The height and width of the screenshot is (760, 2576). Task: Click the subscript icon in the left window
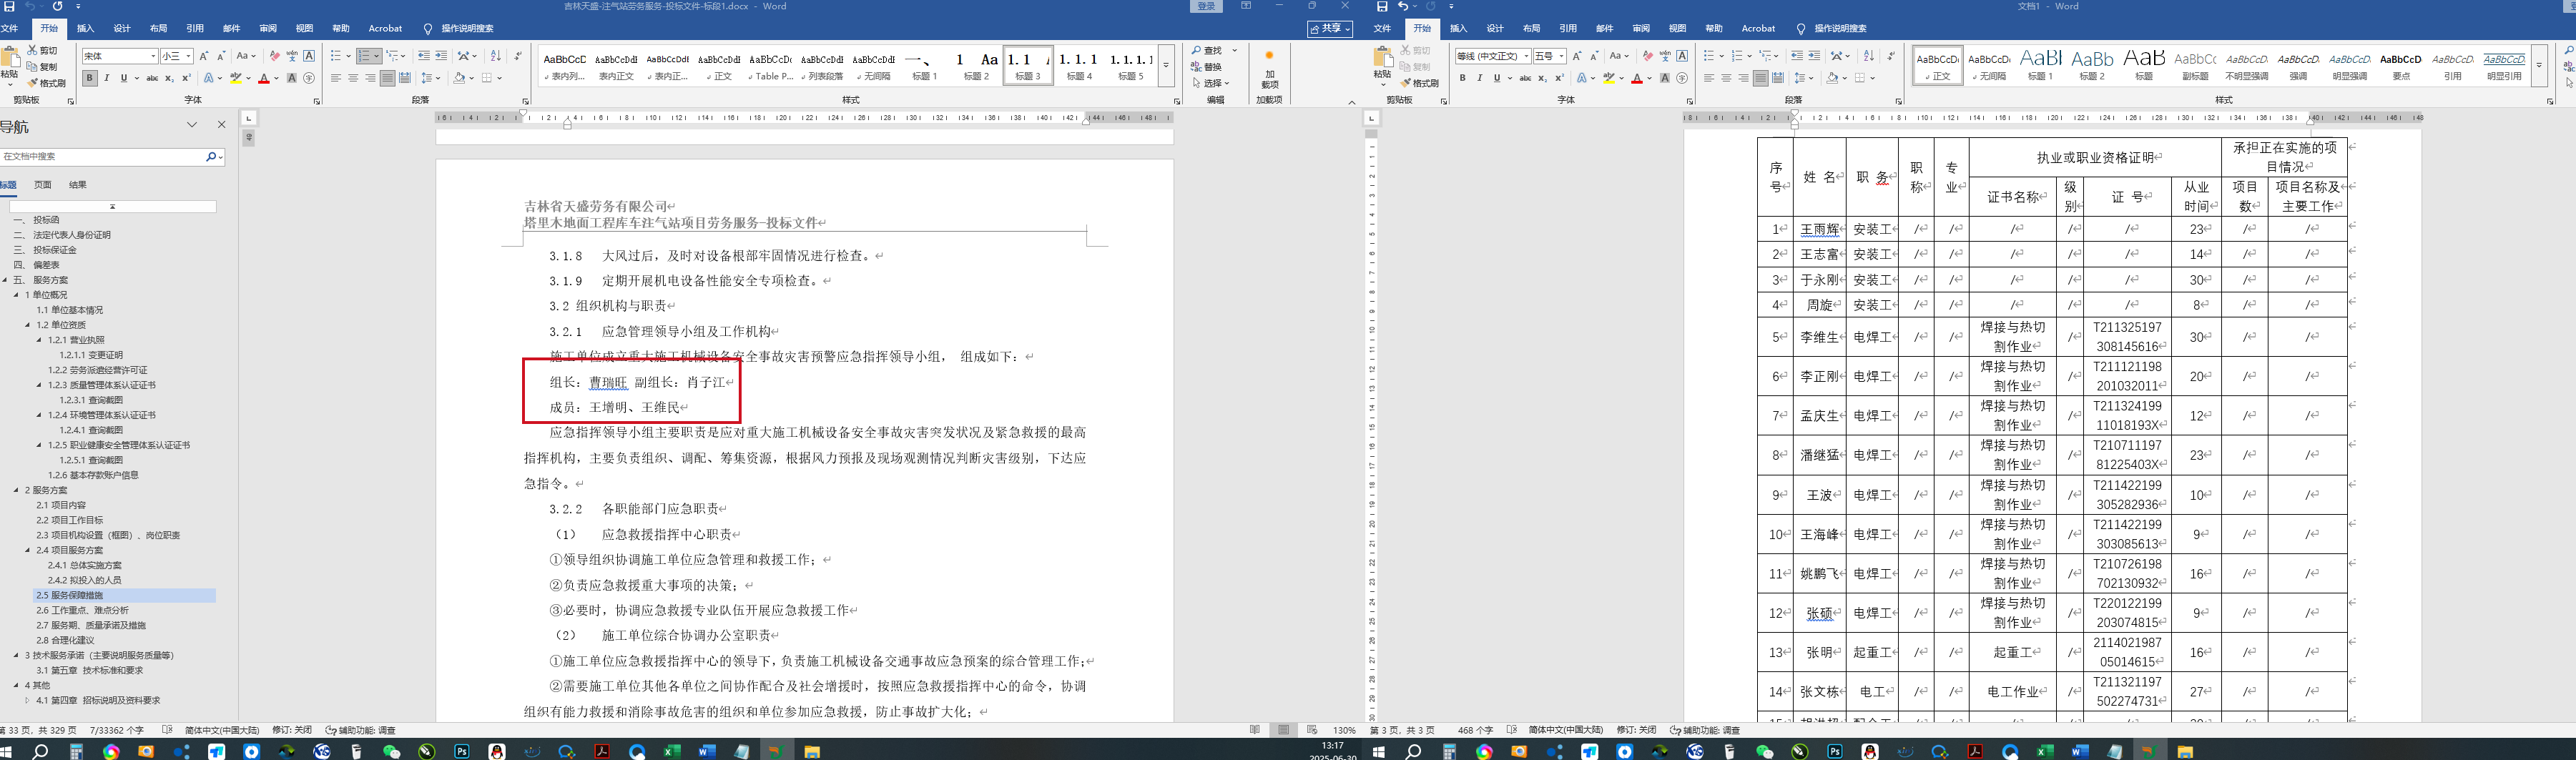click(169, 78)
